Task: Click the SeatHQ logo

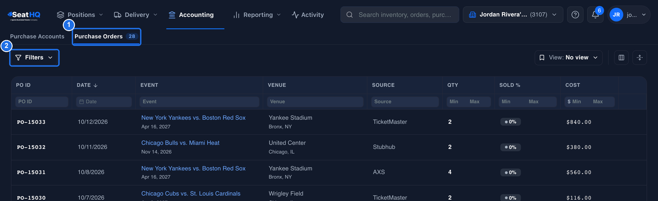Action: 24,15
